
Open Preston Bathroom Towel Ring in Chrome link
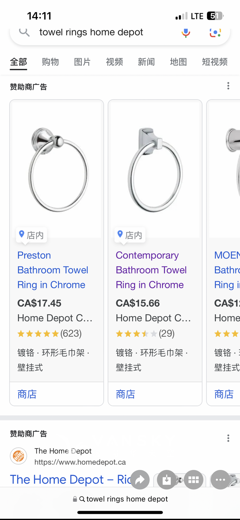pyautogui.click(x=52, y=270)
